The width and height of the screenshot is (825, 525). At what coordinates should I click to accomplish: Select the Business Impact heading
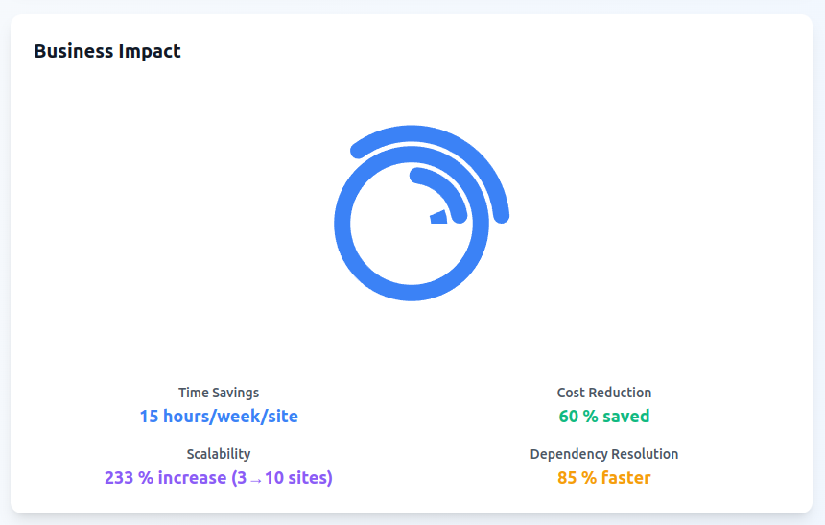pos(107,51)
